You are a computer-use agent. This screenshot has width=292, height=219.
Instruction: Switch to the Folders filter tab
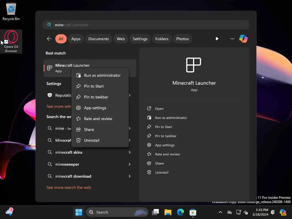162,39
